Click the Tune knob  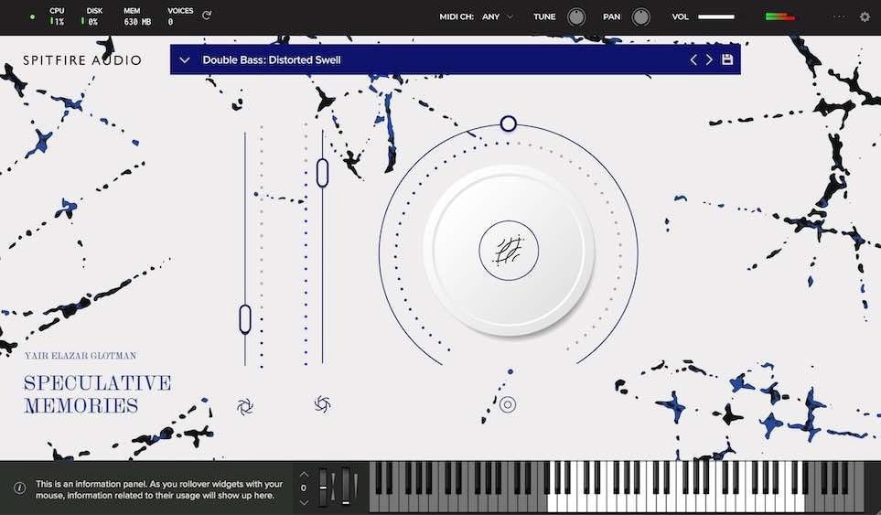575,16
